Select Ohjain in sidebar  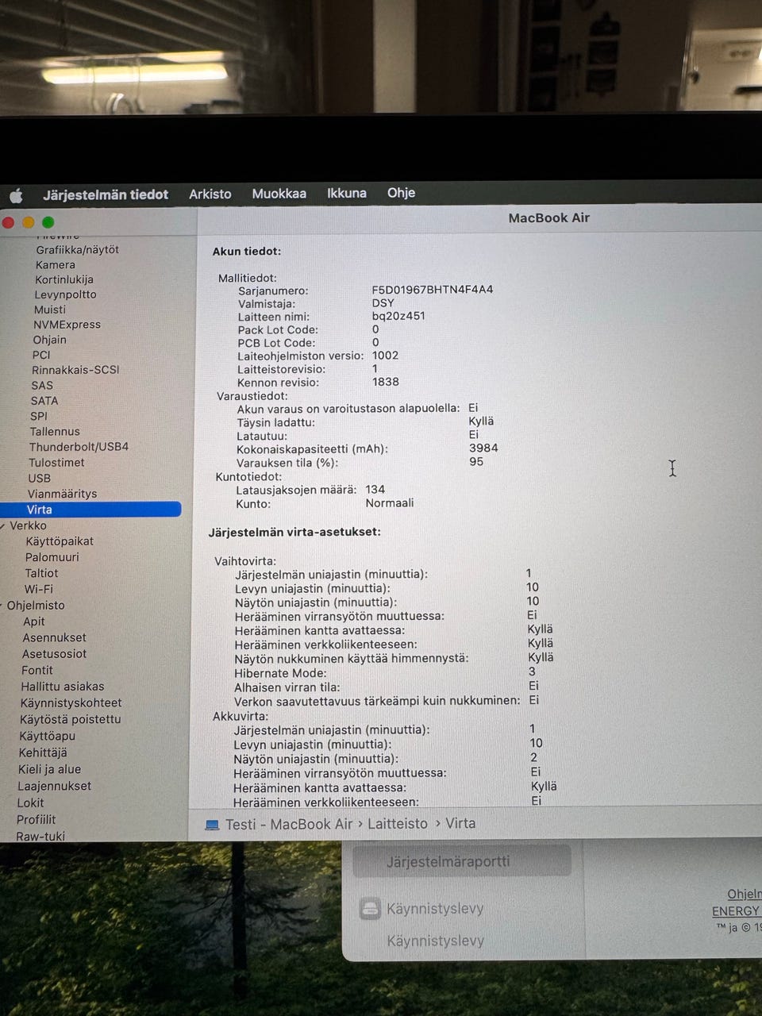pos(50,340)
